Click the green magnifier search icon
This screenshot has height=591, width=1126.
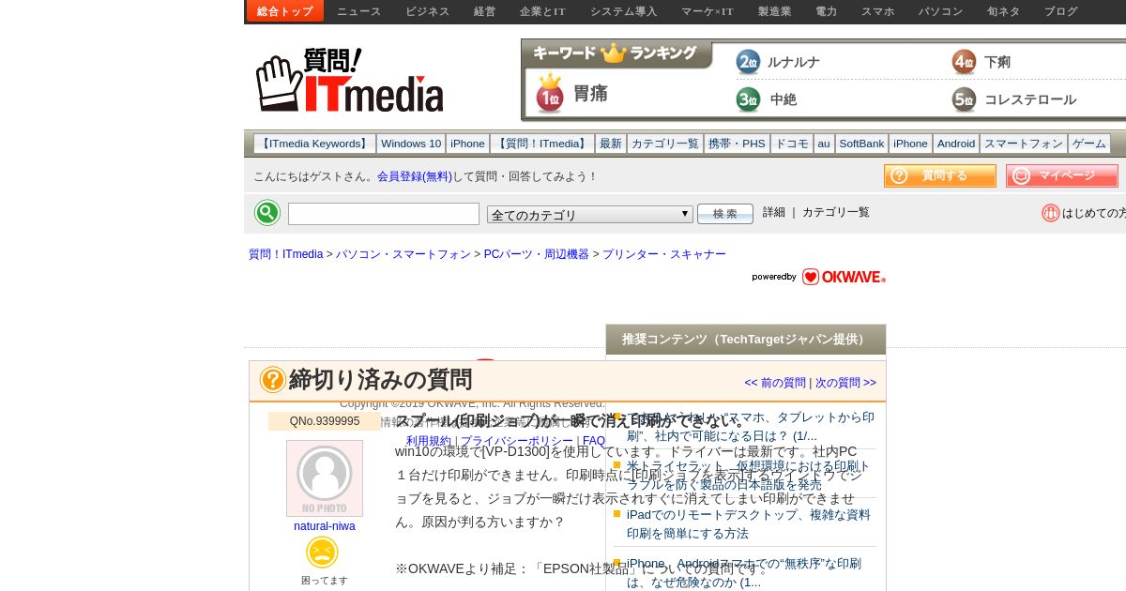point(267,213)
